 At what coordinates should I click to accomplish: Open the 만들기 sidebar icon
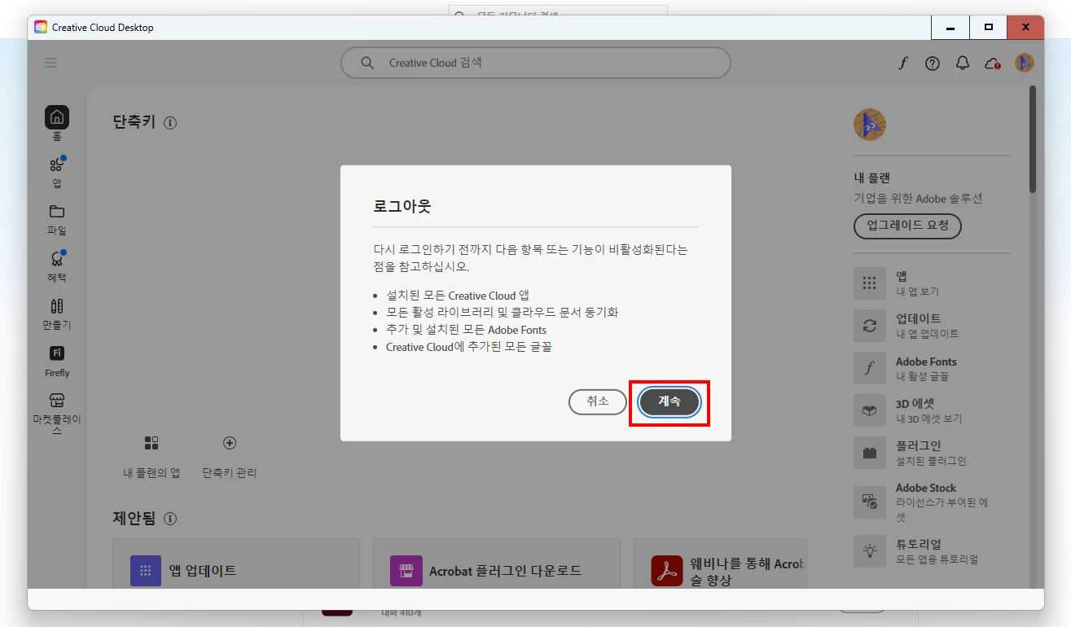pyautogui.click(x=57, y=306)
